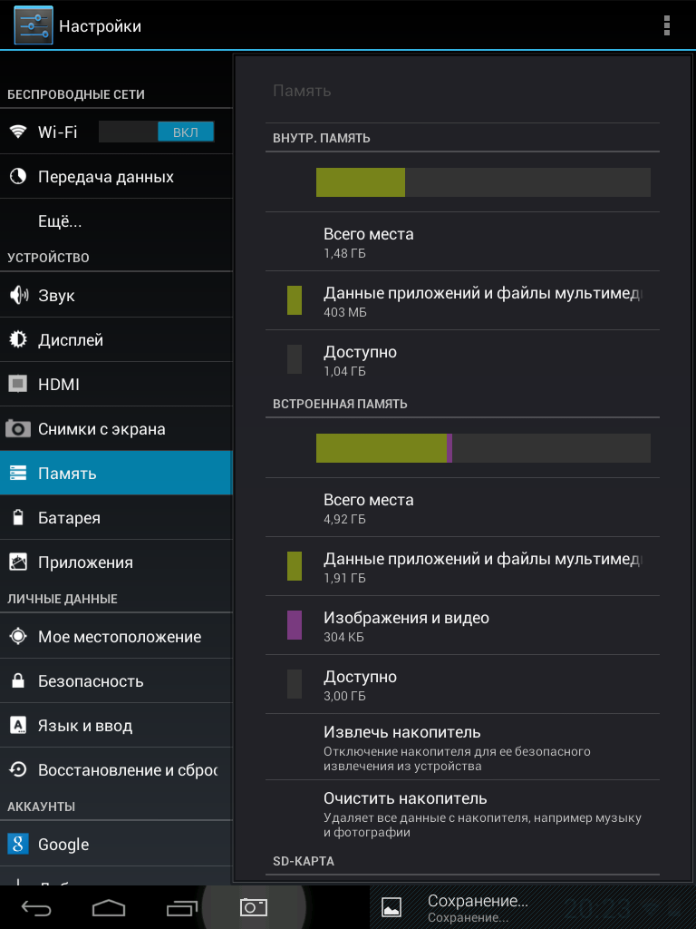Tap Unmount storage option
Image resolution: width=696 pixels, height=929 pixels.
pyautogui.click(x=462, y=748)
